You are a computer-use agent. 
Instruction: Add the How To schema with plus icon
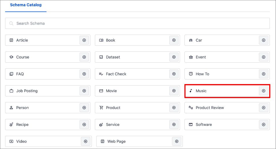(x=263, y=74)
